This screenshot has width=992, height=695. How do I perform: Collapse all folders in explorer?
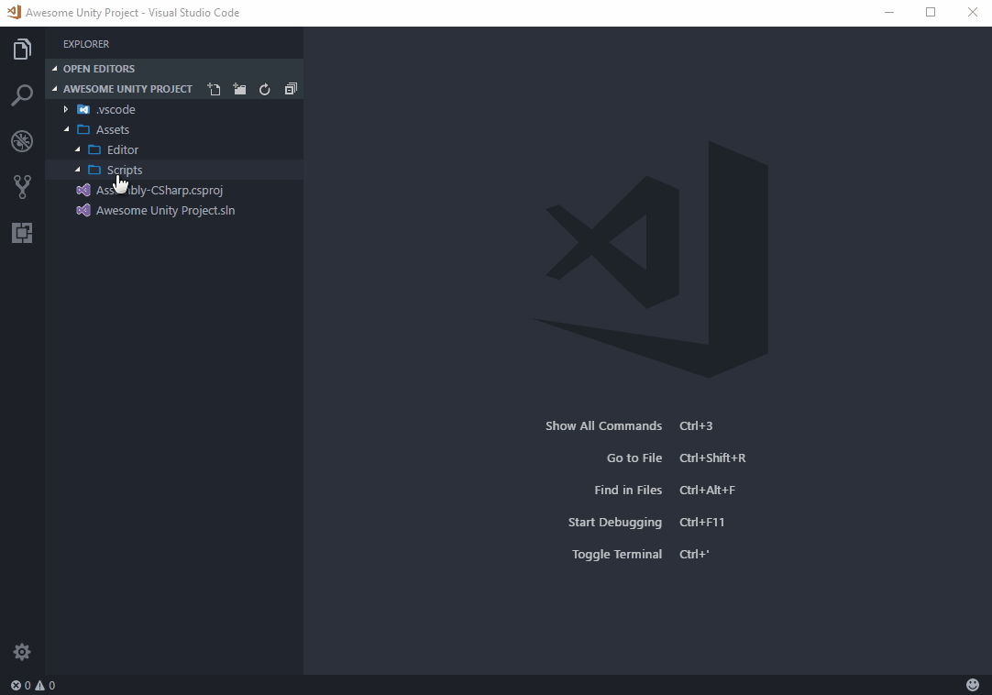(x=291, y=89)
